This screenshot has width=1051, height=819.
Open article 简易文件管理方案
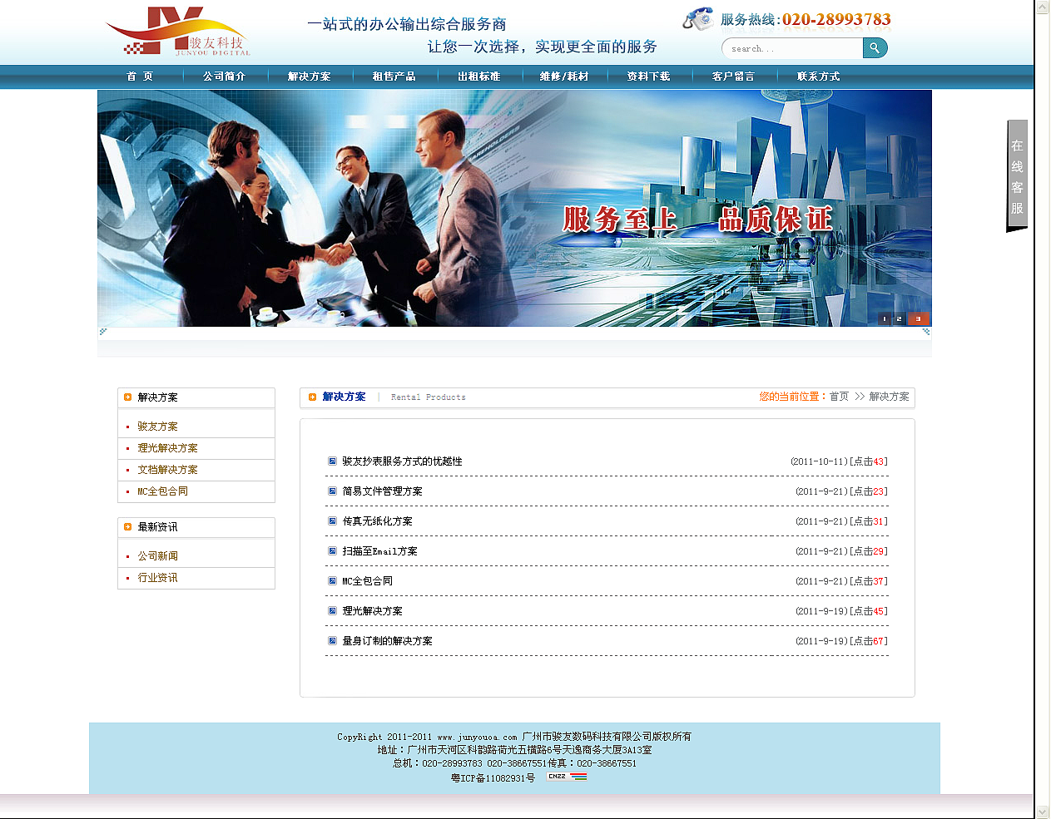coord(383,491)
